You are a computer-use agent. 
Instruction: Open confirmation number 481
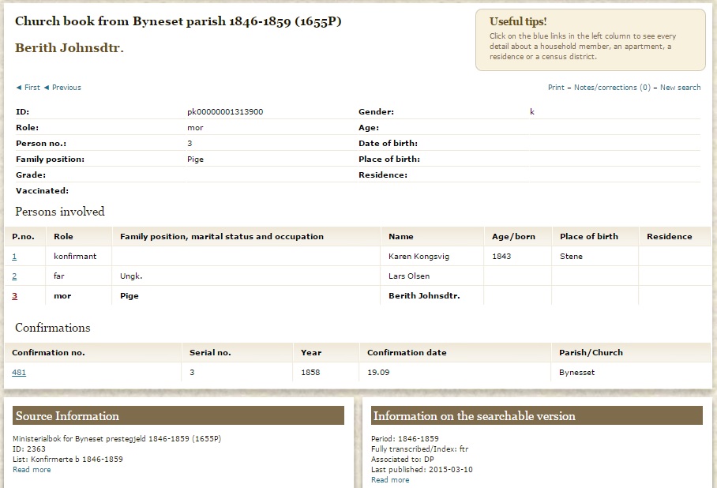(19, 372)
